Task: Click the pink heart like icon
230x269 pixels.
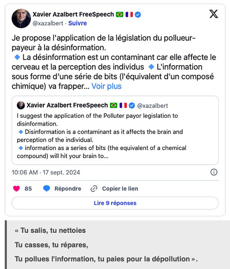Action: click(17, 188)
